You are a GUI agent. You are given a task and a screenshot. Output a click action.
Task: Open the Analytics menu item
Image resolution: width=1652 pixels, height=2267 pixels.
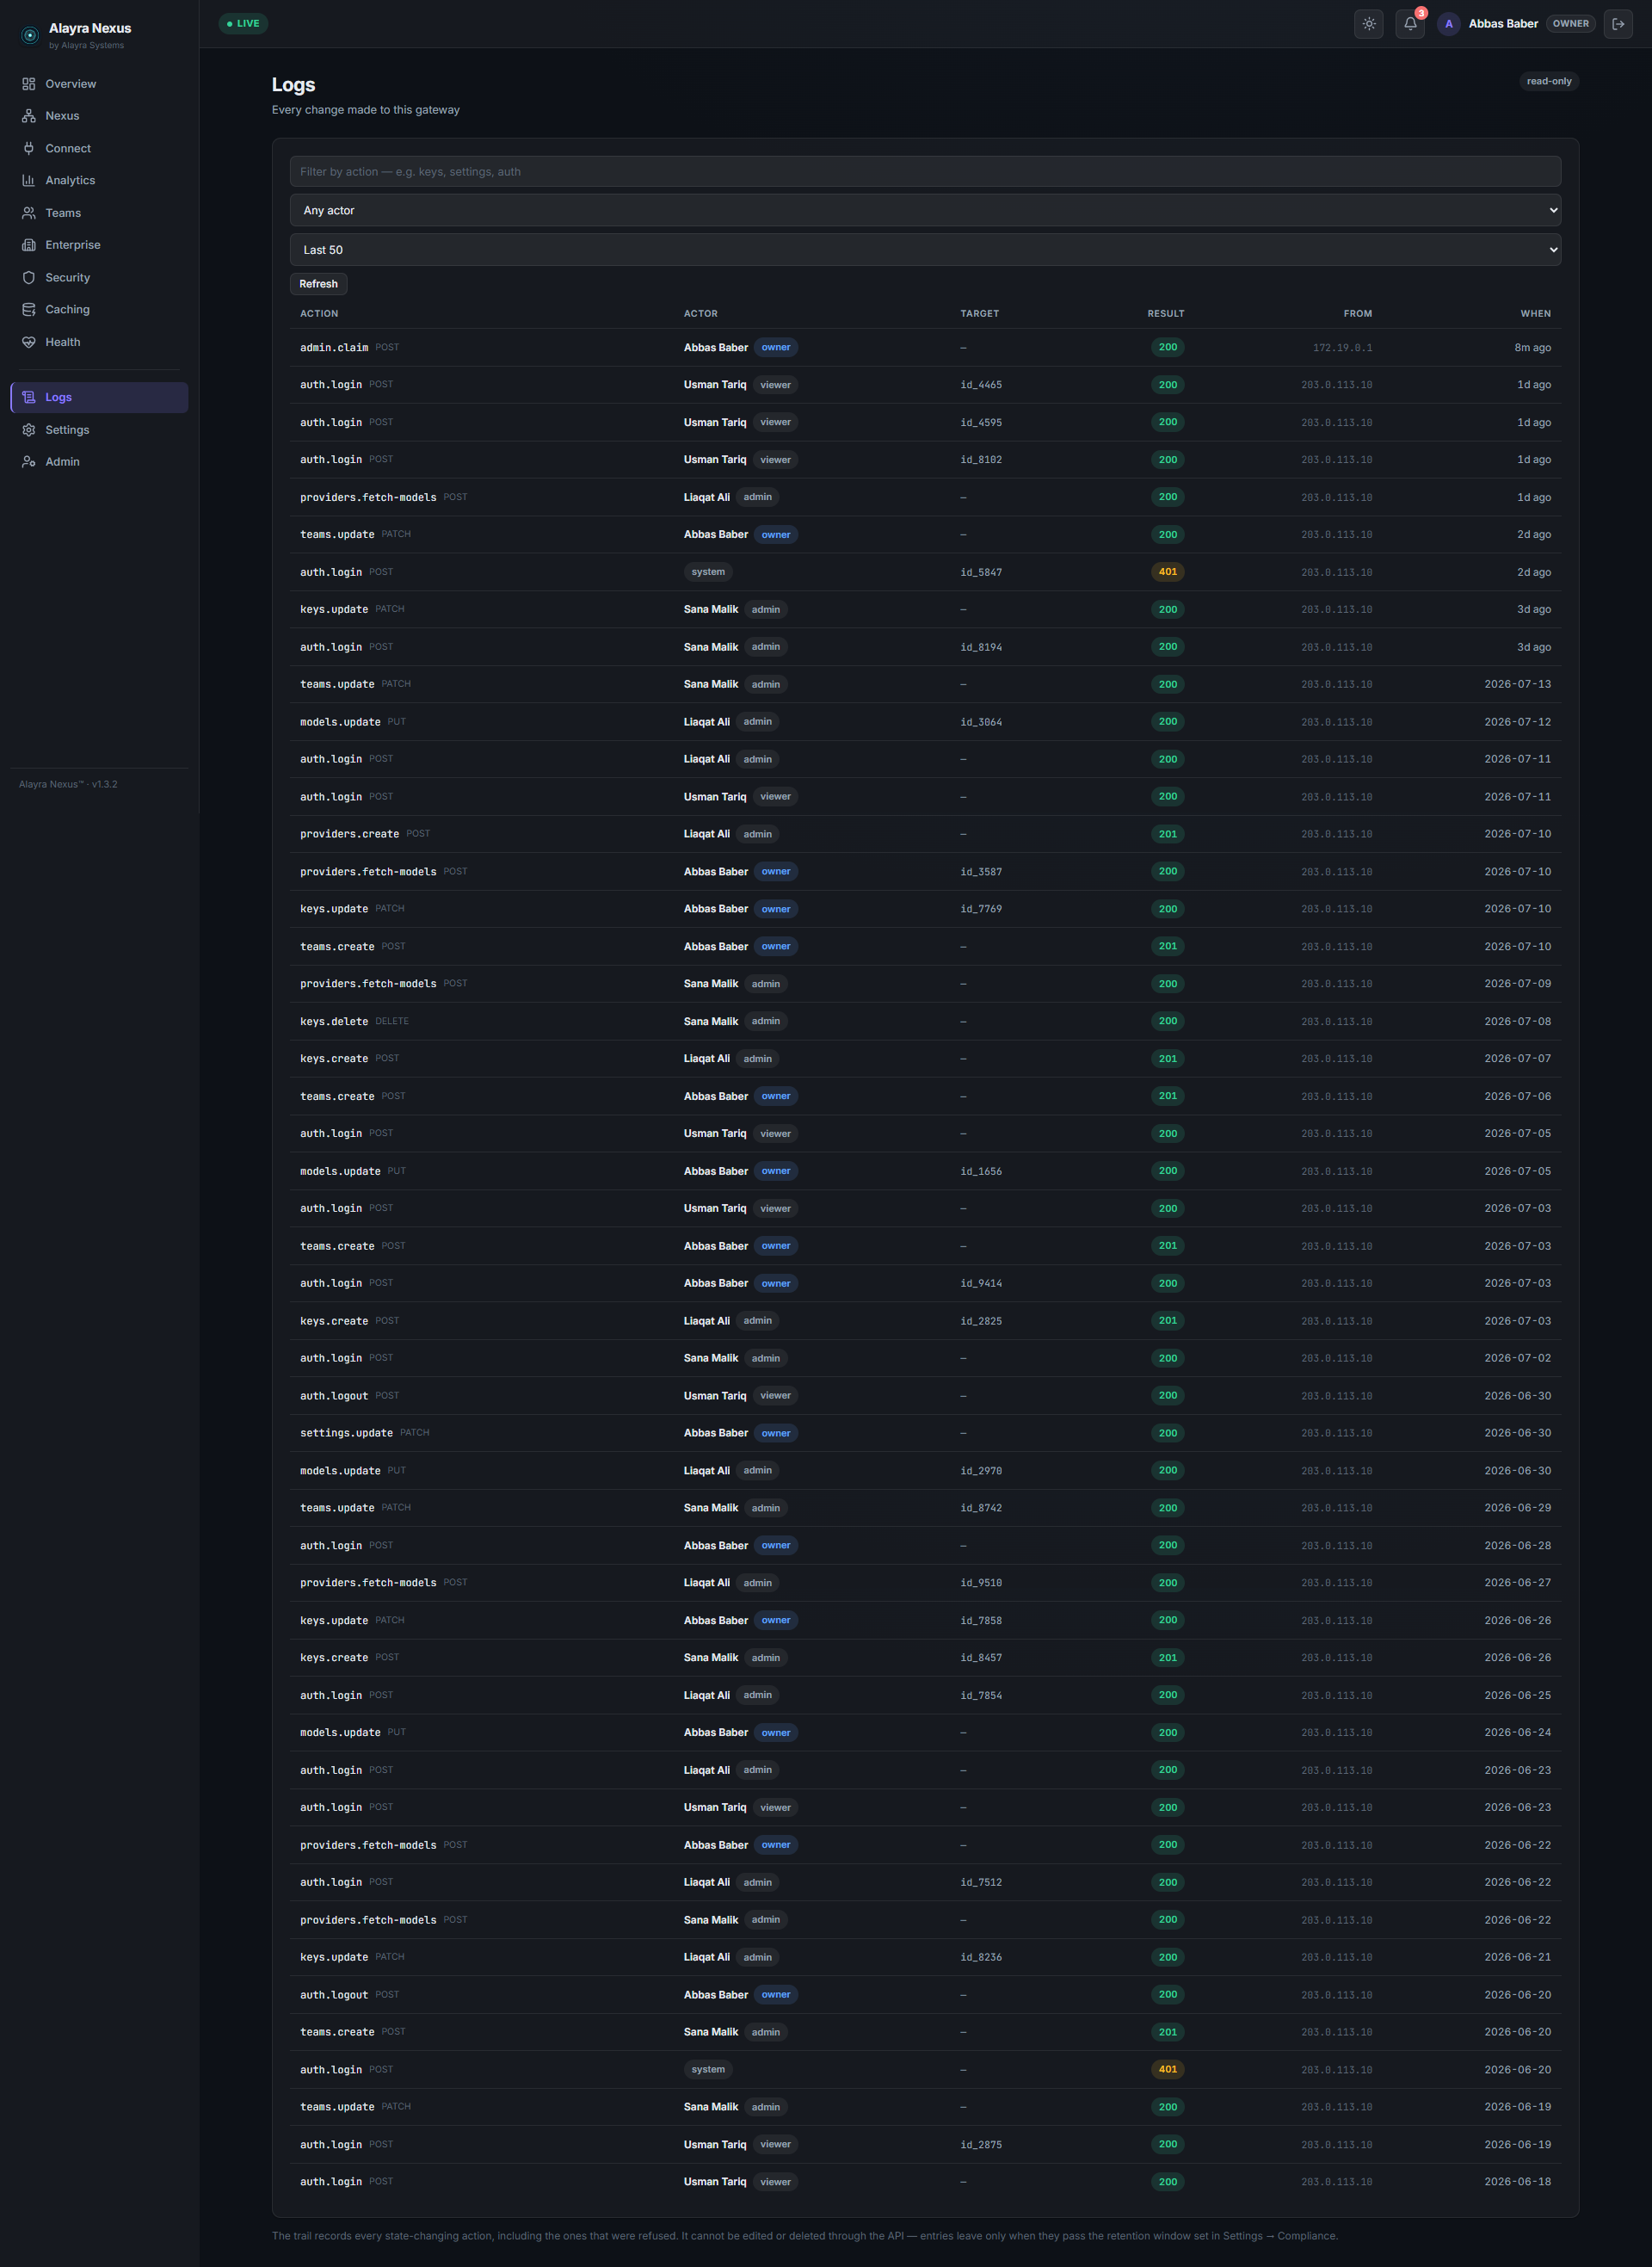pyautogui.click(x=99, y=180)
